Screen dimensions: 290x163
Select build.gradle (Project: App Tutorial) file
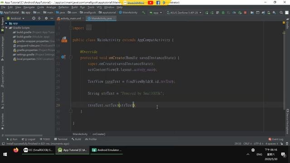(x=34, y=32)
